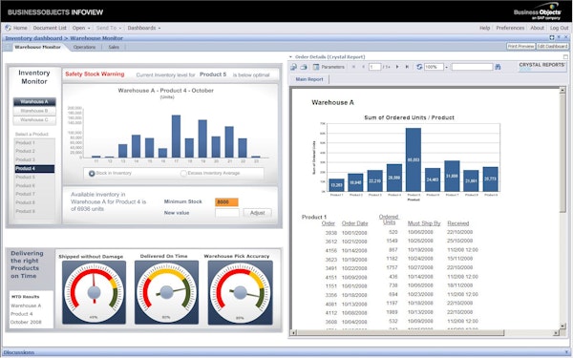Click the Export report icon
The image size is (573, 358).
[x=294, y=67]
